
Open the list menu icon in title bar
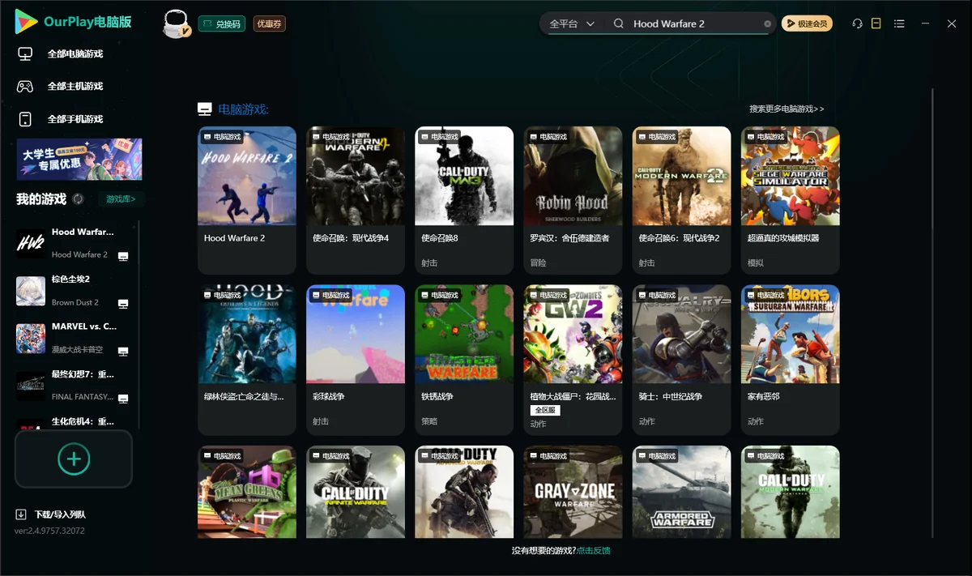tap(899, 23)
